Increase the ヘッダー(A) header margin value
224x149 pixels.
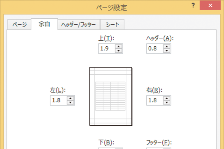tap(167, 47)
